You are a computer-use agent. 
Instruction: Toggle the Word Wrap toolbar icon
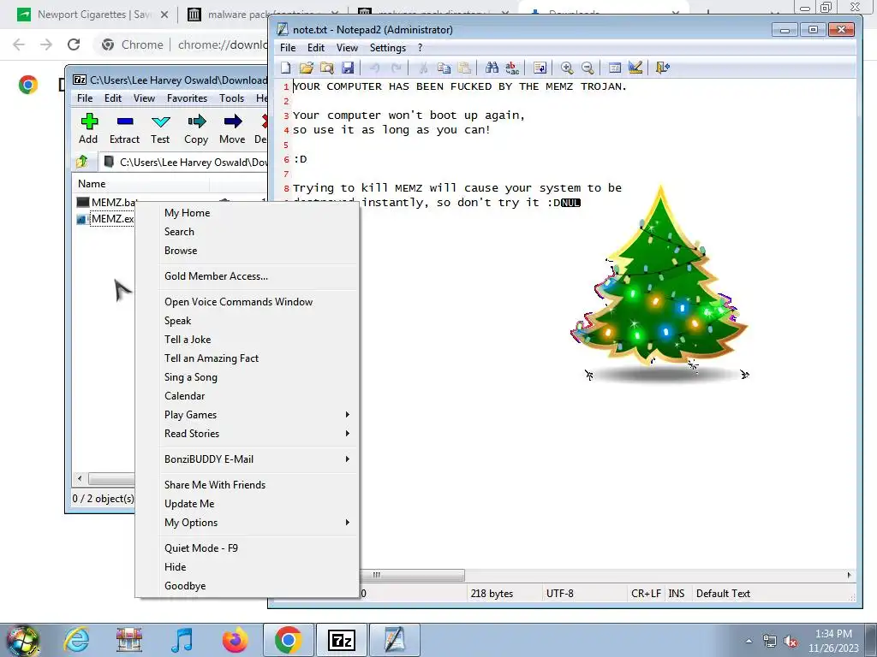point(540,68)
